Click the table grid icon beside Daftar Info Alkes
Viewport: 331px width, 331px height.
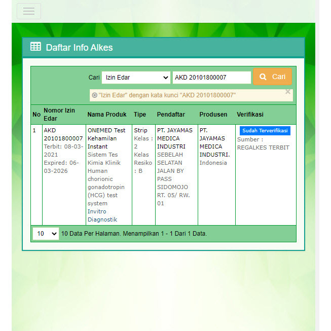[x=35, y=47]
